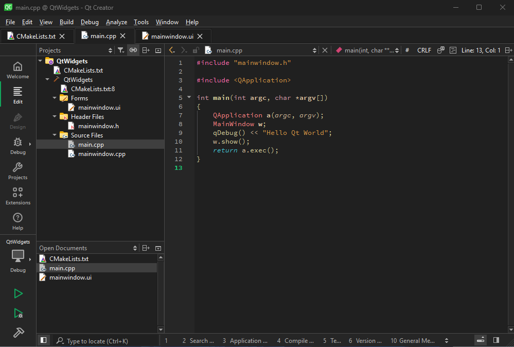Open the main.cpp document dropdown in editor toolbar
Viewport: 514px width, 347px height.
[314, 50]
